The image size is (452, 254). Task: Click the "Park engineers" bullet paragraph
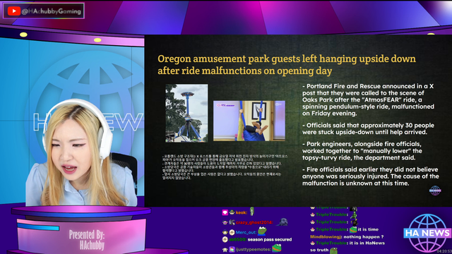[362, 150]
